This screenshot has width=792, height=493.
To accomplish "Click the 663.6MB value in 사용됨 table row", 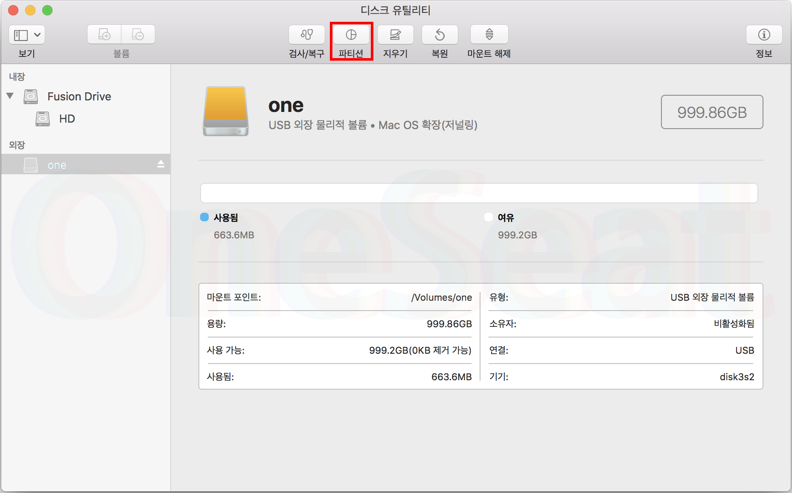I will [451, 377].
